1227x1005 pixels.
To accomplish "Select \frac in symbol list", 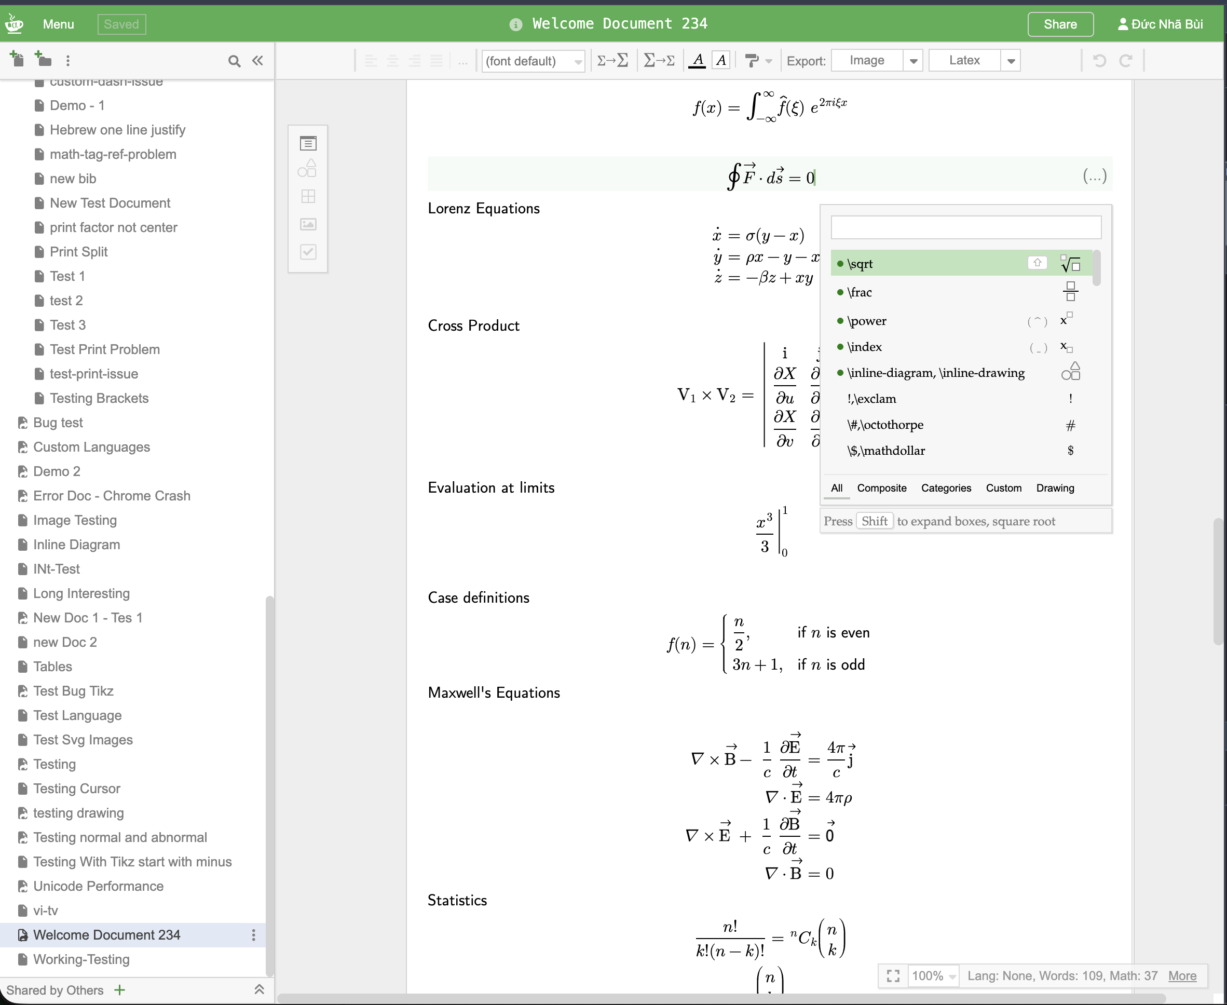I will click(961, 292).
